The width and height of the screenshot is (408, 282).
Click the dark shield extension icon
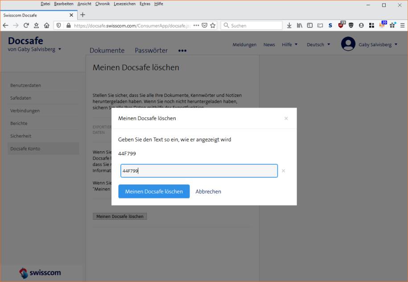point(351,25)
